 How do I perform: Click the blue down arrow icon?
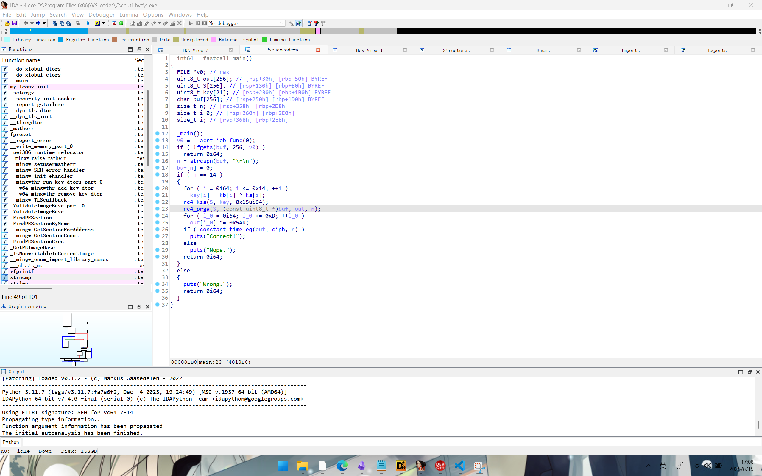pyautogui.click(x=88, y=23)
